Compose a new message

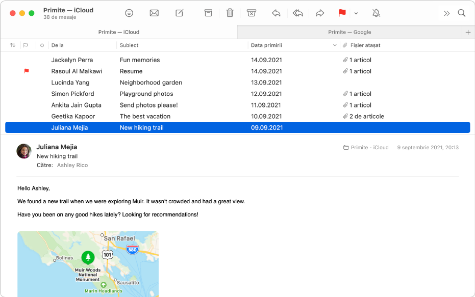tap(179, 13)
